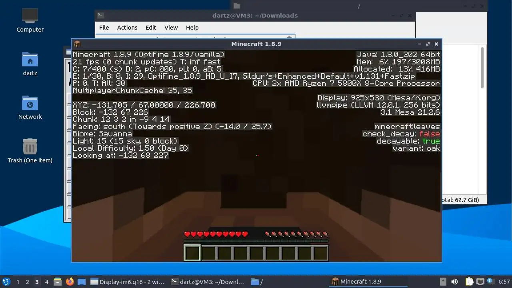
Task: Click the "Looking at: -132 68 227" text
Action: tap(120, 155)
